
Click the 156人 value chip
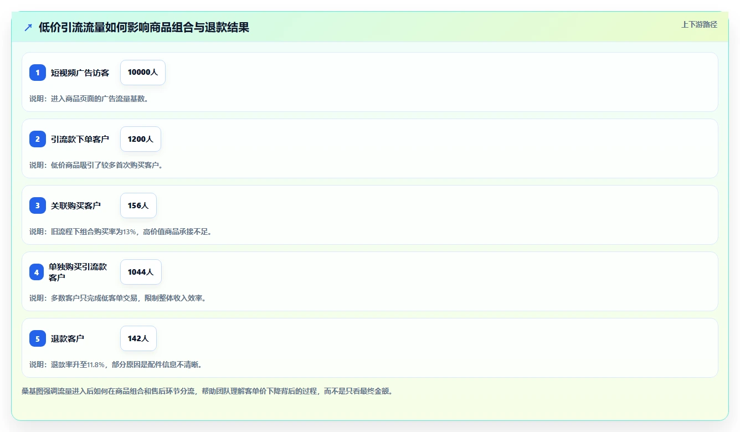(x=138, y=205)
